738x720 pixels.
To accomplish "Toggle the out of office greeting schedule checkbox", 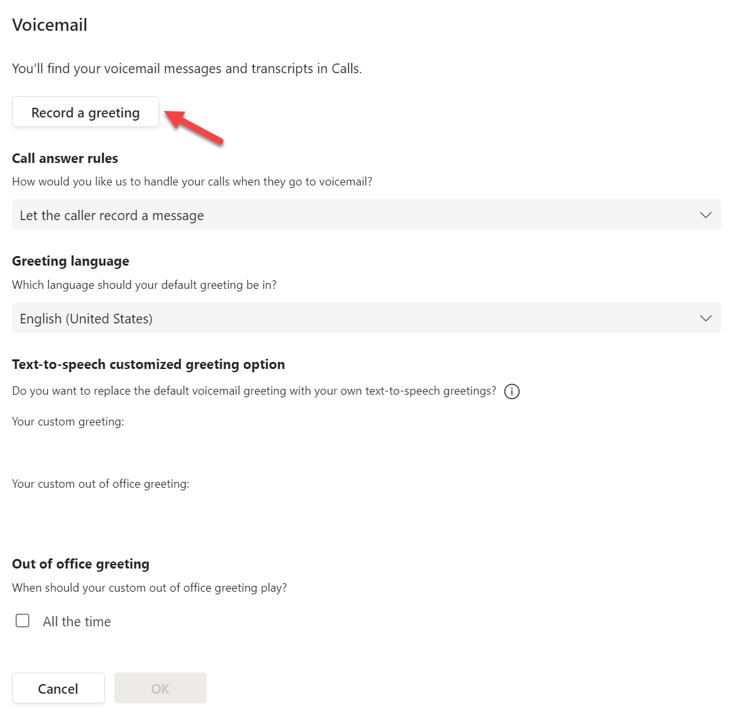I will click(x=22, y=621).
